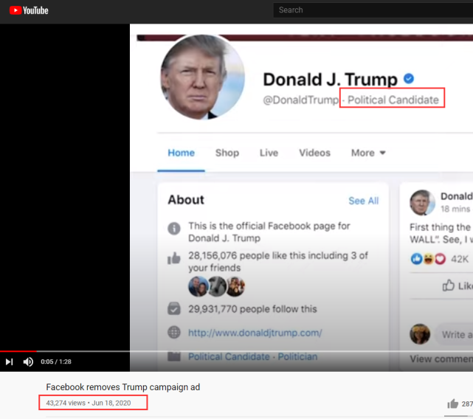Open the Videos tab
Viewport: 473px width, 419px height.
314,153
